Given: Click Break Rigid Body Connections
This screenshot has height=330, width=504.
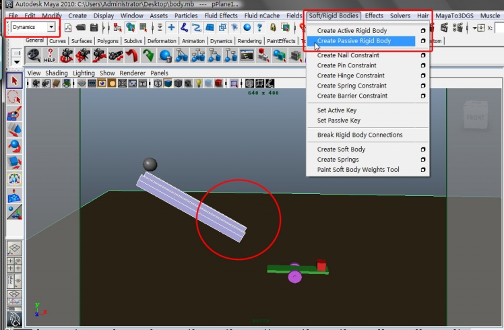Looking at the screenshot, I should coord(360,135).
